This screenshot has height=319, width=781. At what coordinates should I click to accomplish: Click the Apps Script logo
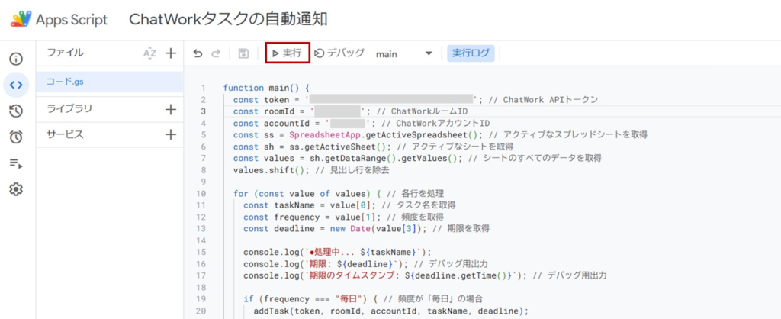21,19
